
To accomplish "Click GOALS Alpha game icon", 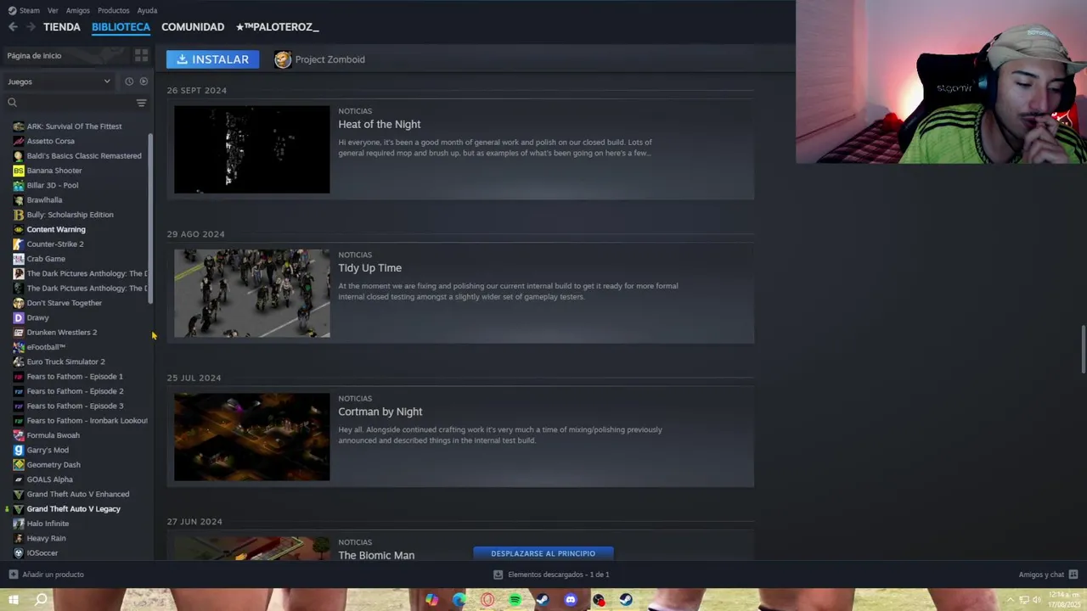I will tap(19, 479).
